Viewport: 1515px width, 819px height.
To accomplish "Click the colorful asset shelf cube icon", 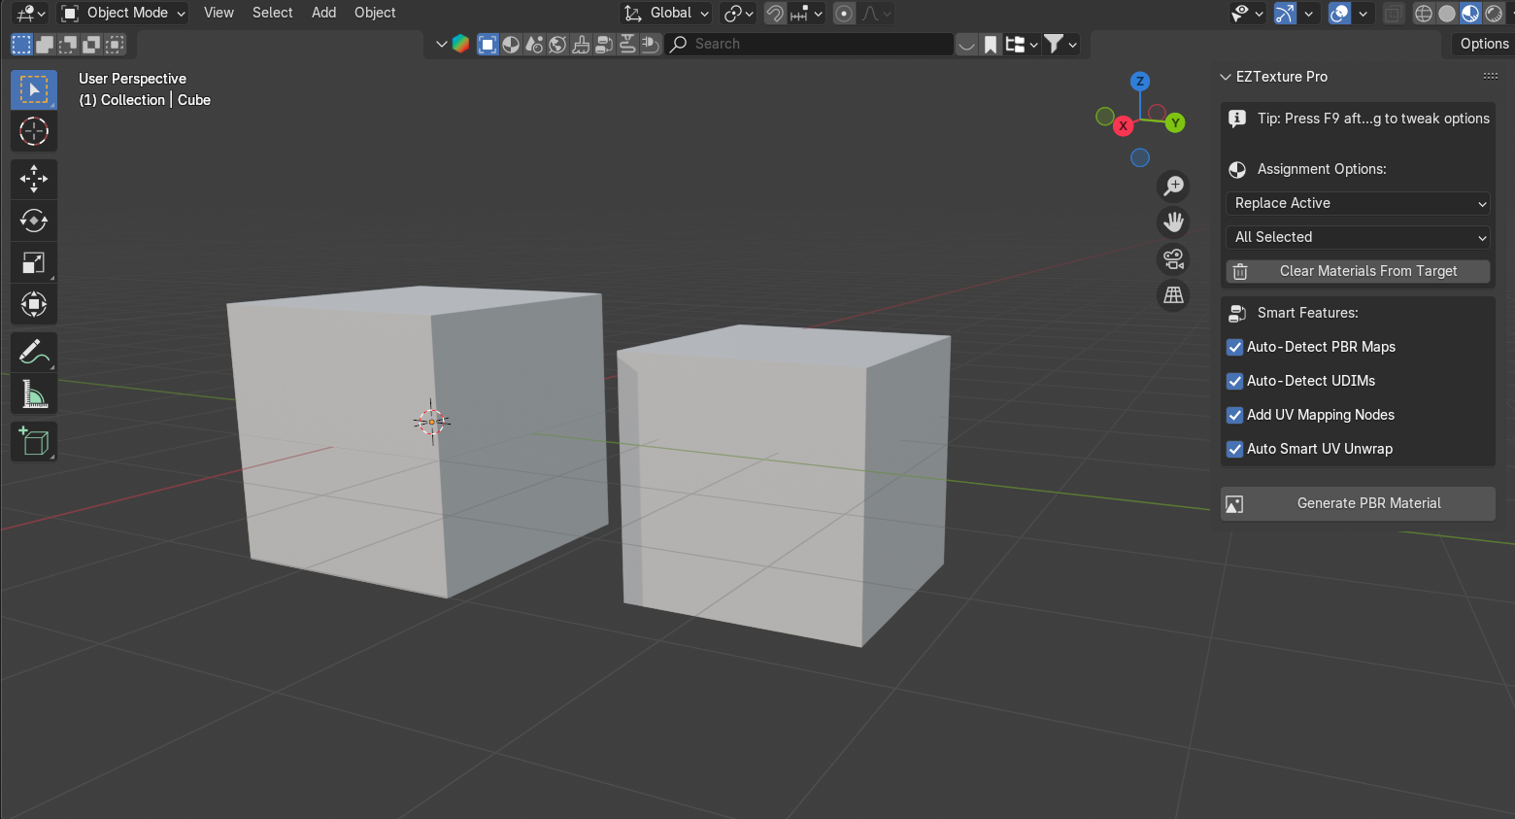I will [x=461, y=44].
